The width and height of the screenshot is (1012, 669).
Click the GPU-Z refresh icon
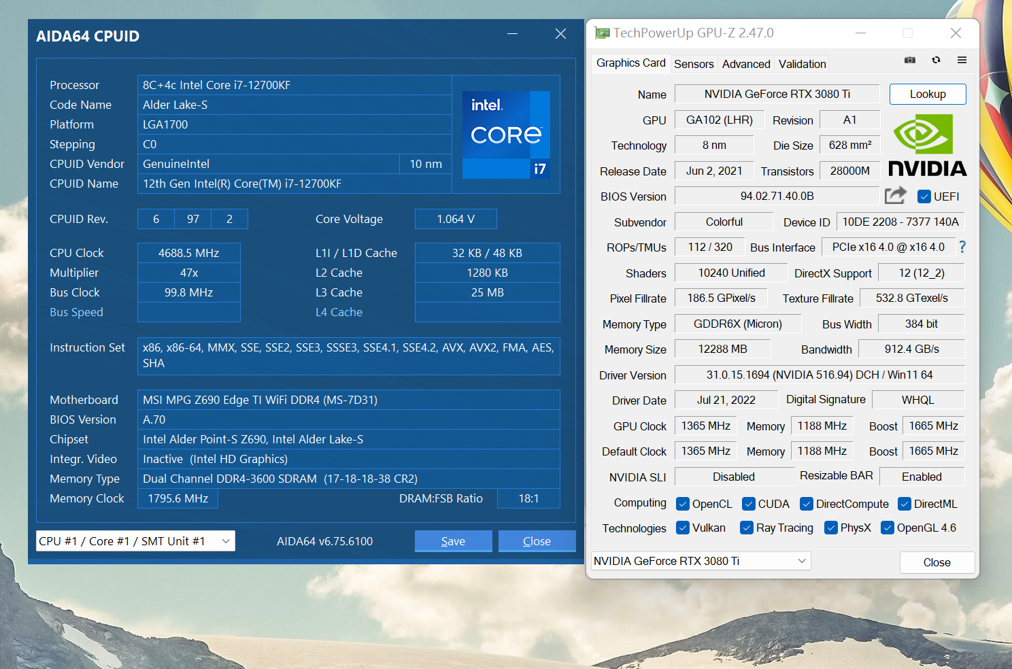pos(936,60)
